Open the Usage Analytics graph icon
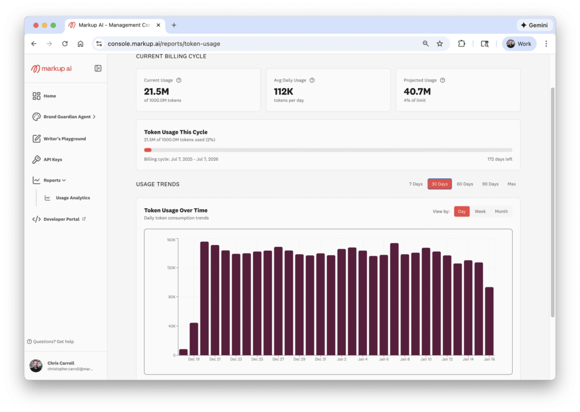Viewport: 580px width, 412px height. pyautogui.click(x=48, y=198)
